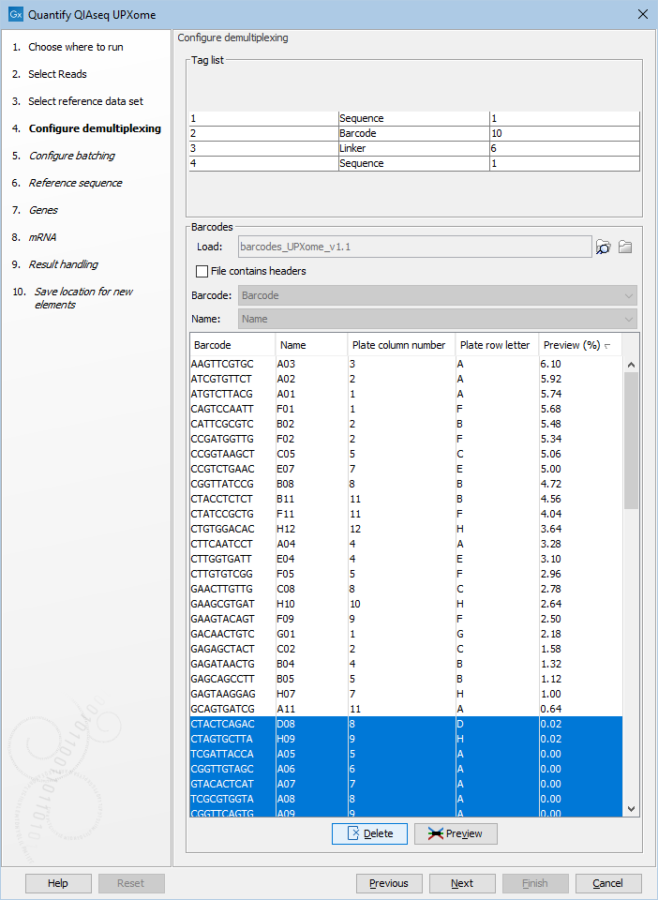Sort by the Name column header
This screenshot has height=900, width=658.
pyautogui.click(x=311, y=345)
